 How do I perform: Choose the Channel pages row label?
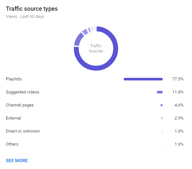tap(20, 105)
